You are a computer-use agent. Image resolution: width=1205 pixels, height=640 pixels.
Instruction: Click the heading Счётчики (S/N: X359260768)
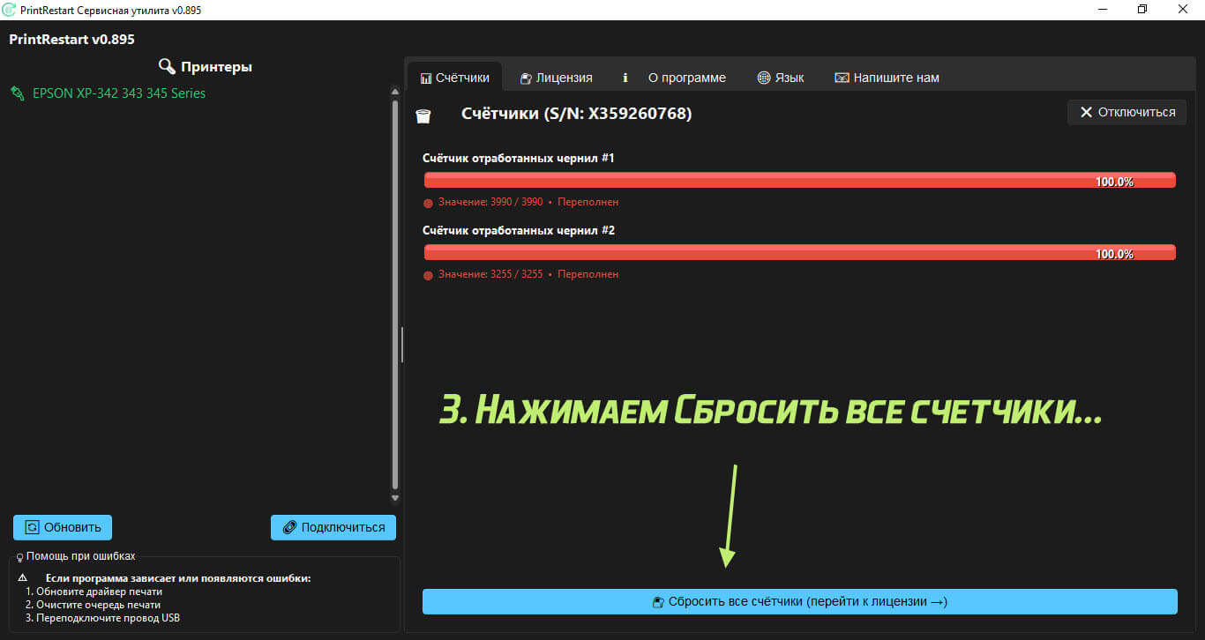point(577,114)
